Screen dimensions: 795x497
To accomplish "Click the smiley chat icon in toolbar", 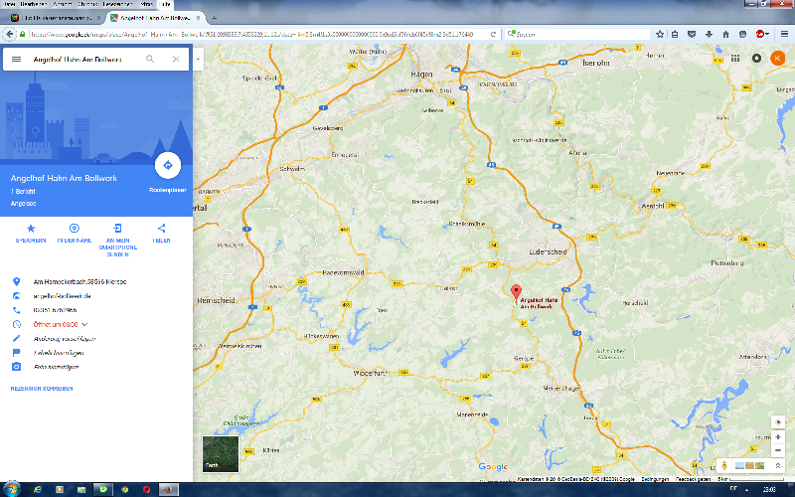I will click(742, 34).
